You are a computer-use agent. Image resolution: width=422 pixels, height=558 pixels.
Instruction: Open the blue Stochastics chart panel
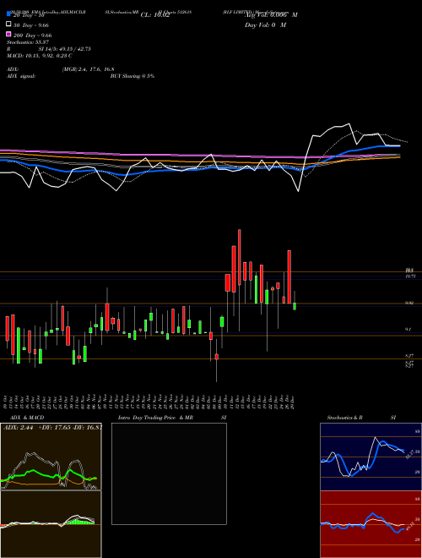tap(371, 457)
